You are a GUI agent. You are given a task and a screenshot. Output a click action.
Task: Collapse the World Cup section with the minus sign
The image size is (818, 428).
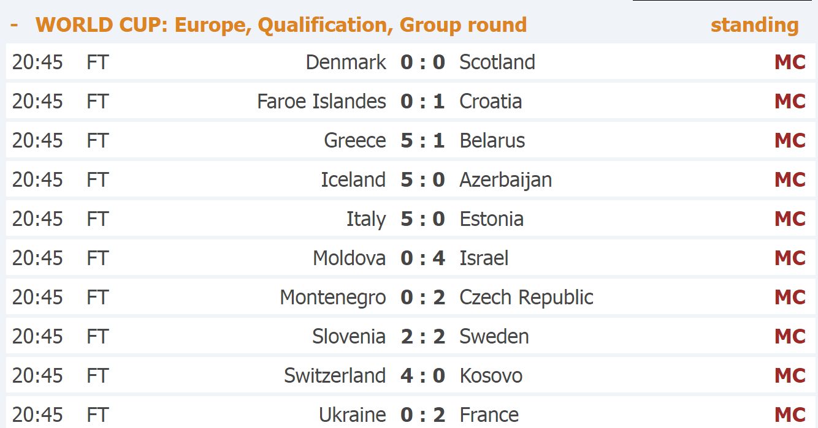point(14,25)
